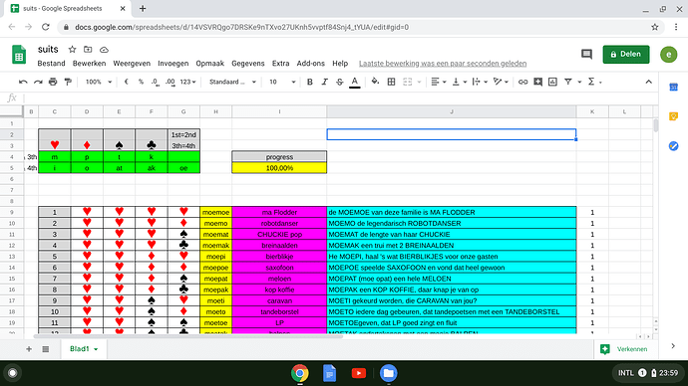
Task: Toggle bold formatting
Action: click(x=310, y=82)
